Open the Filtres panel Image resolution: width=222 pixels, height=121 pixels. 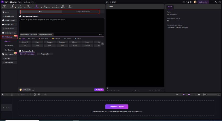(x=63, y=7)
